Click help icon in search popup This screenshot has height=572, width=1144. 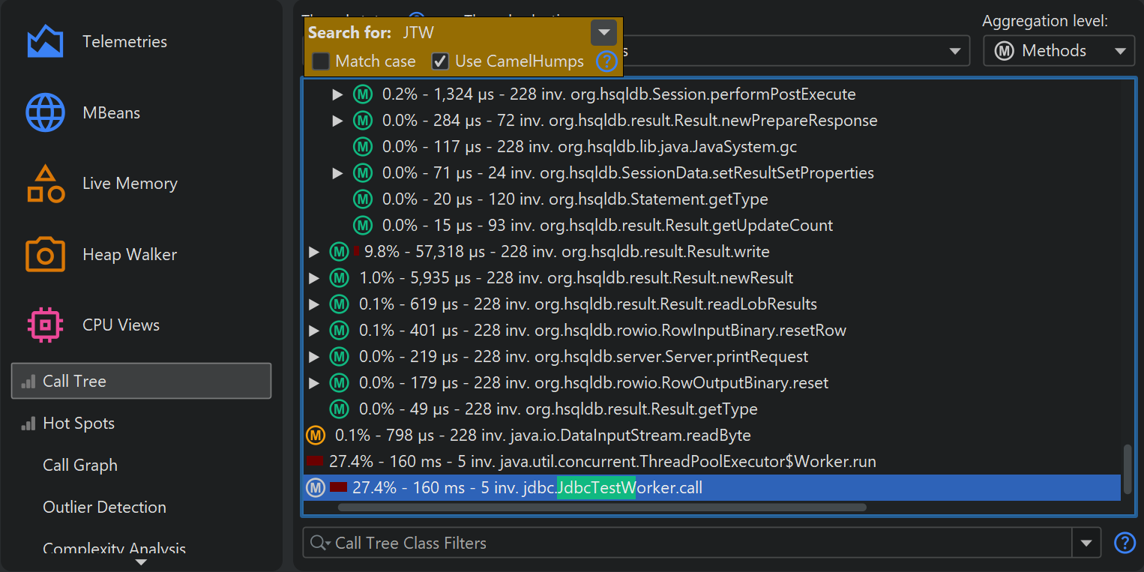coord(606,61)
